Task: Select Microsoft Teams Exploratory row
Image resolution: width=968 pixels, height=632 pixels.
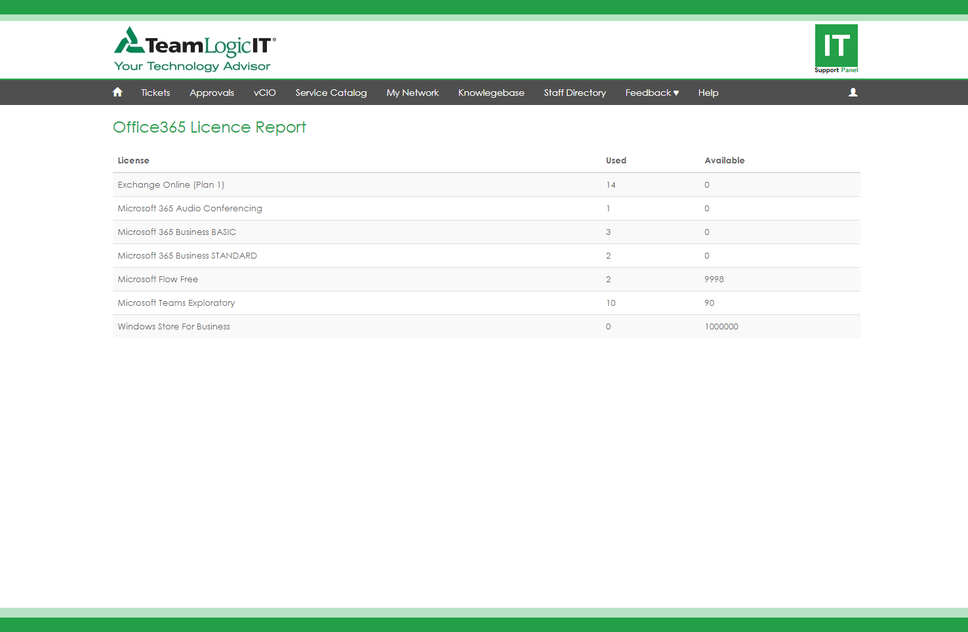Action: pyautogui.click(x=487, y=303)
